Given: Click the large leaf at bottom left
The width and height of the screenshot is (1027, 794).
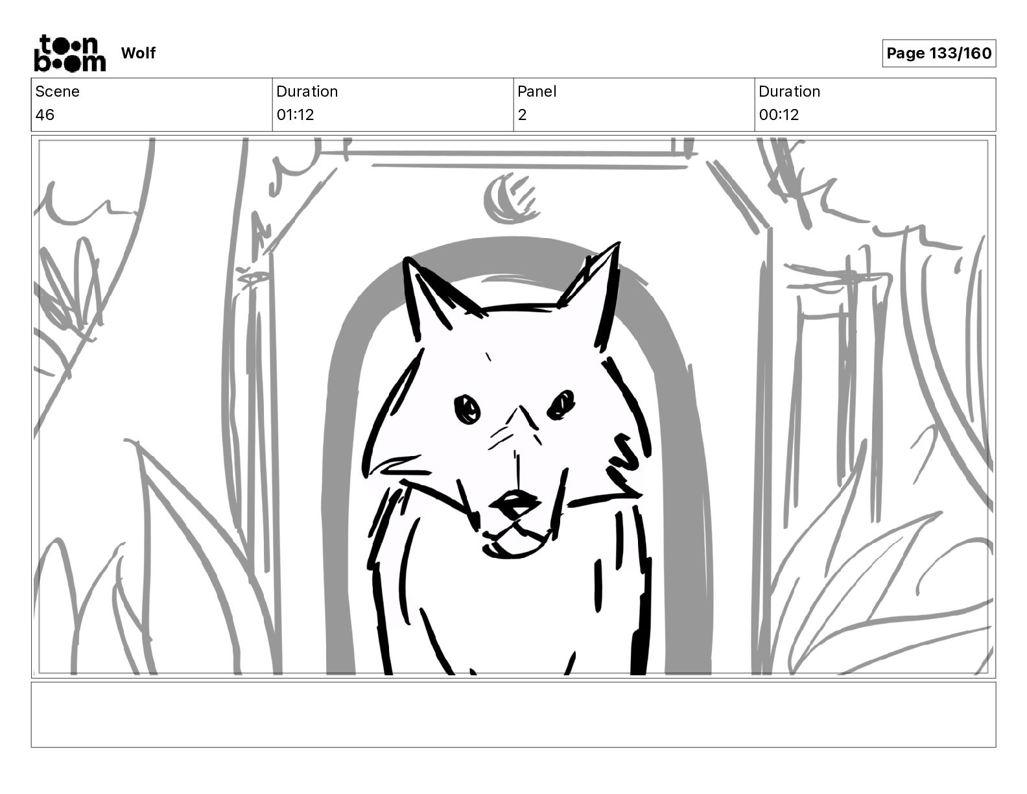Looking at the screenshot, I should coord(195,558).
